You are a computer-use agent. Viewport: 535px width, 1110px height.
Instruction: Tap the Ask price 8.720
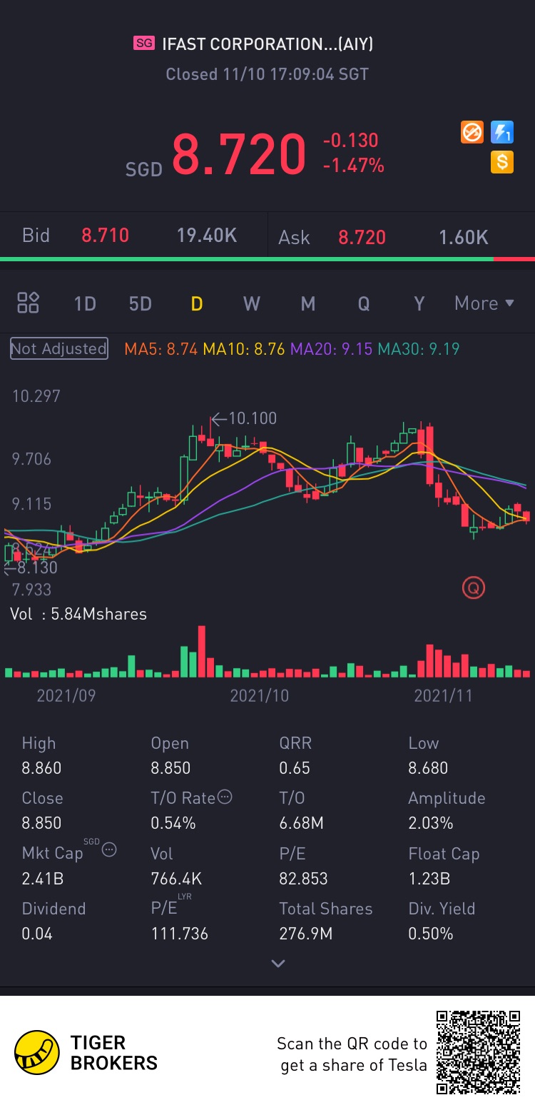(362, 237)
